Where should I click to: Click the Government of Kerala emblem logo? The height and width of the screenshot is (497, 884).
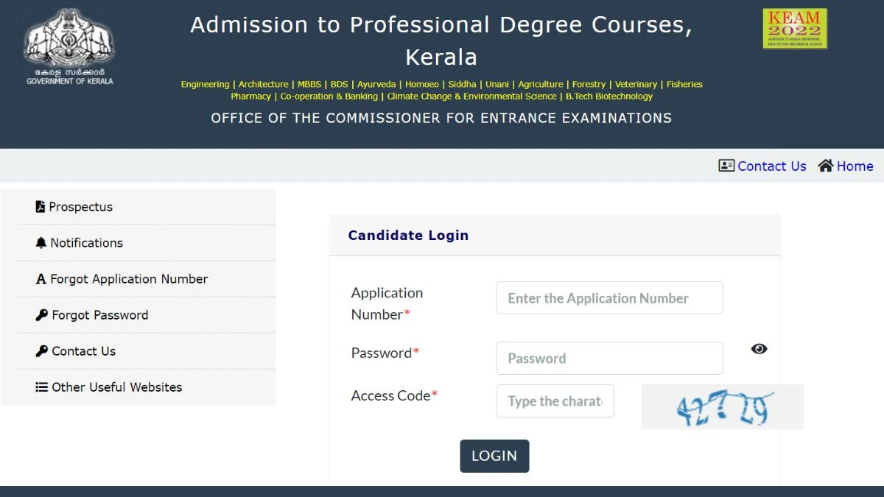point(69,46)
